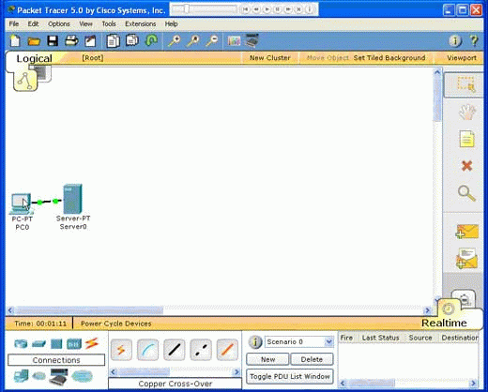Select the PC0 device on workspace

pos(22,204)
